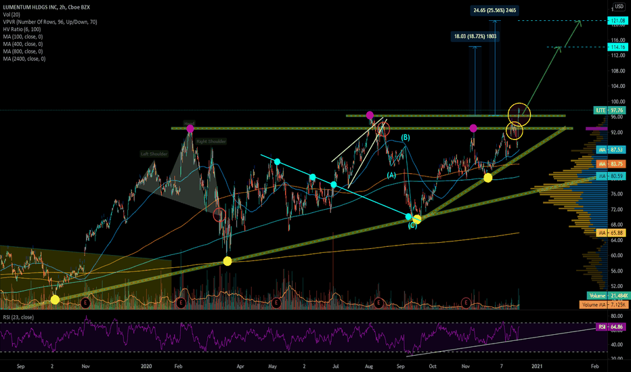This screenshot has height=372, width=631.
Task: Click the 114.16 price target label
Action: (617, 47)
